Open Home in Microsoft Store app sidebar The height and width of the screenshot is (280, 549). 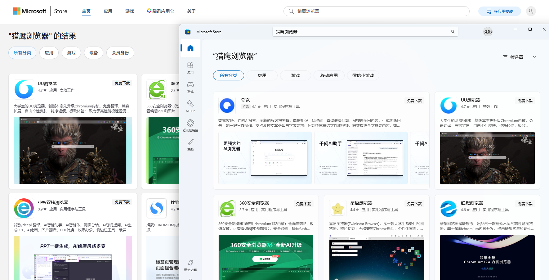pos(190,48)
